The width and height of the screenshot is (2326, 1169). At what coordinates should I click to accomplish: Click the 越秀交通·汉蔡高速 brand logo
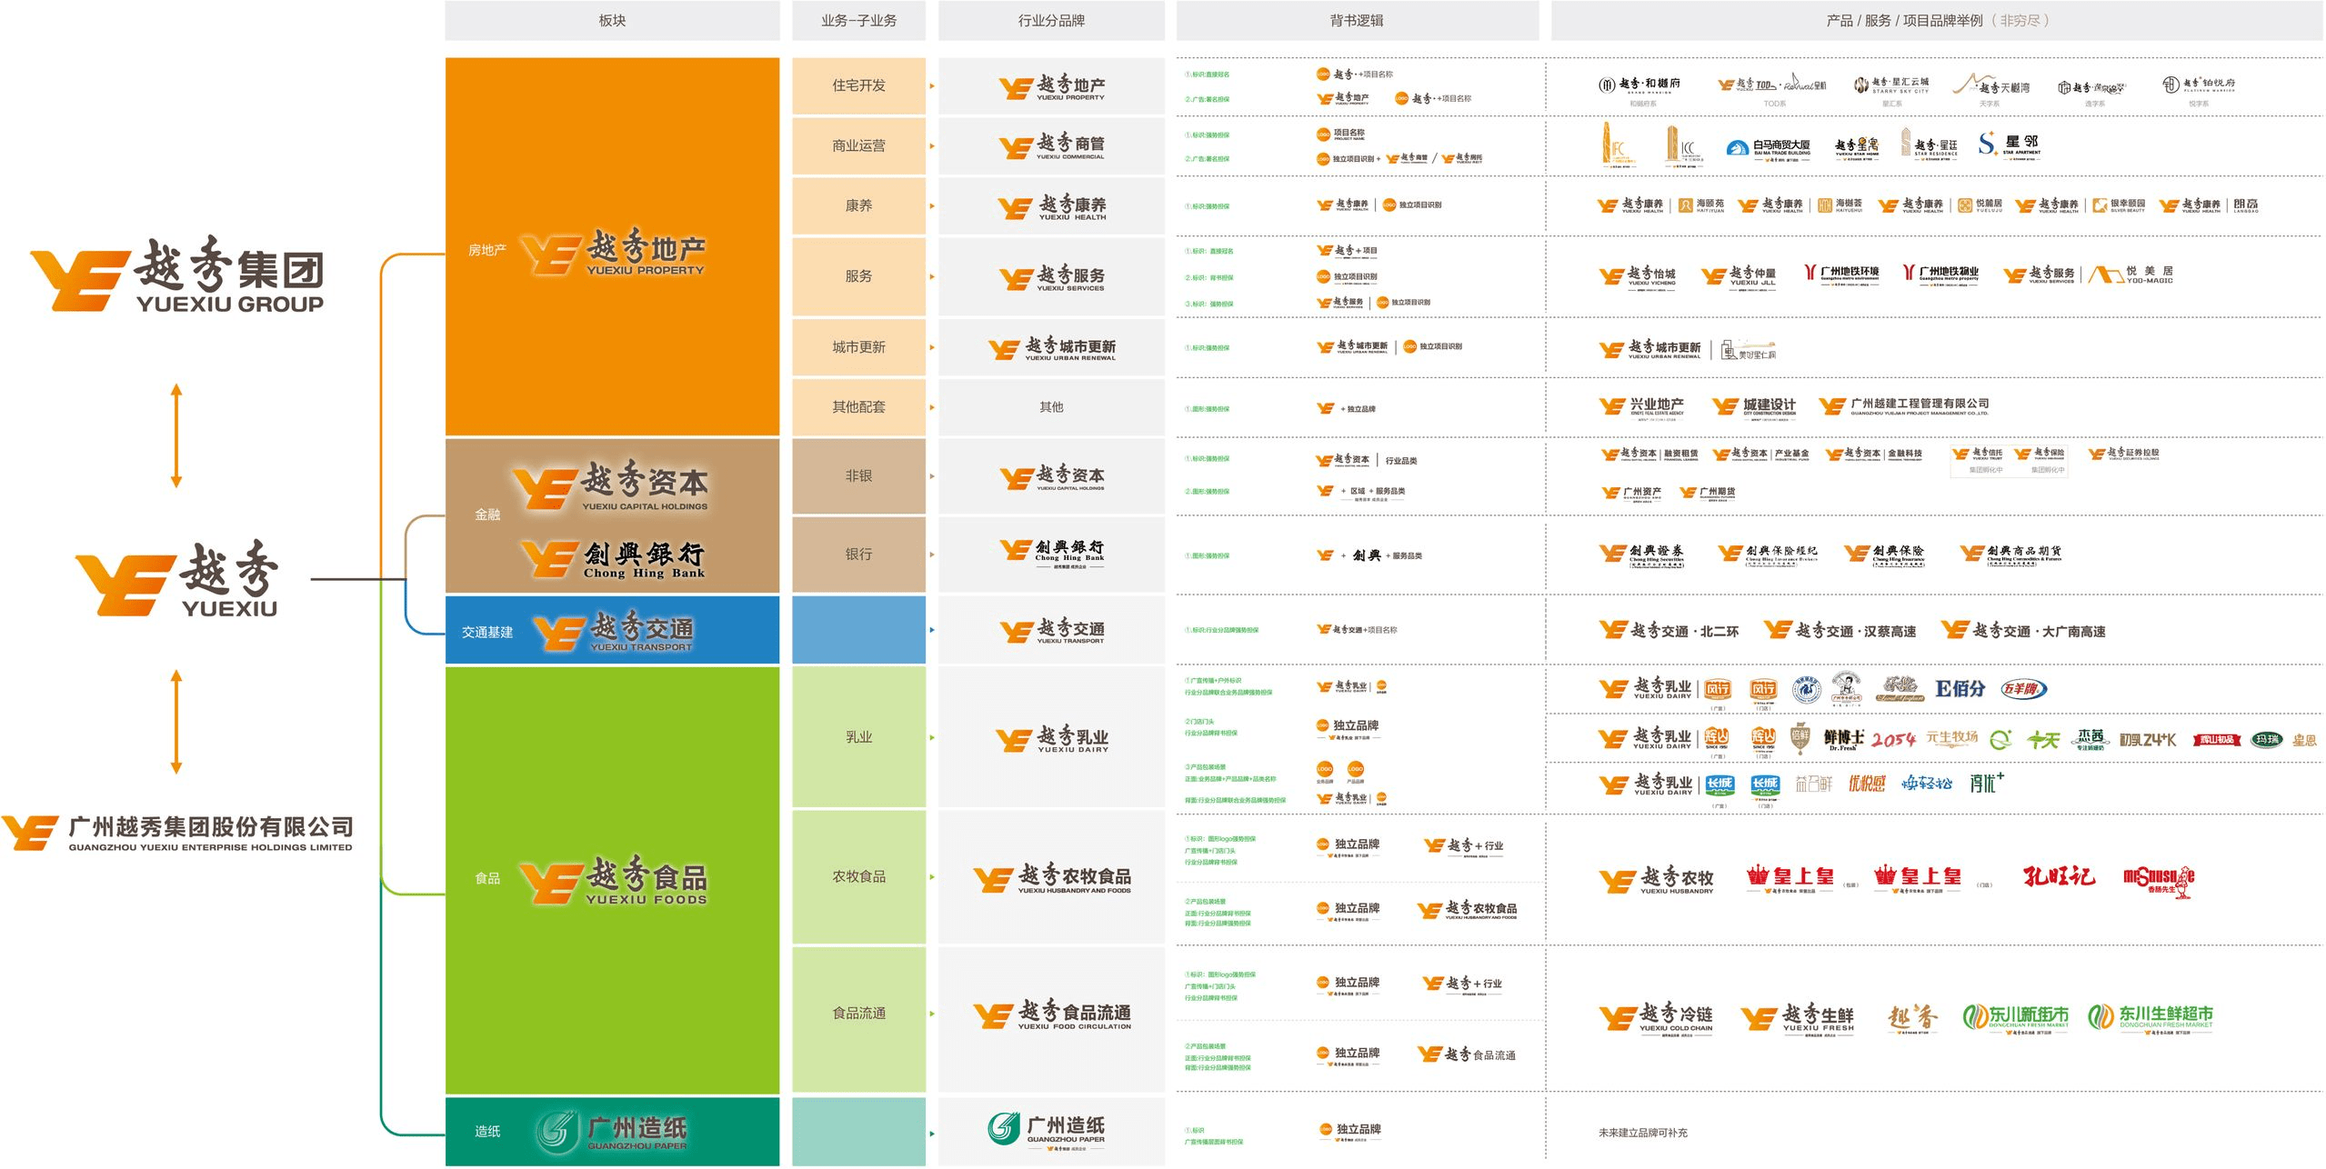tap(1840, 630)
